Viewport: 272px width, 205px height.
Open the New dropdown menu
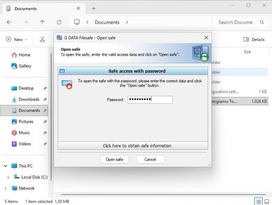click(17, 39)
